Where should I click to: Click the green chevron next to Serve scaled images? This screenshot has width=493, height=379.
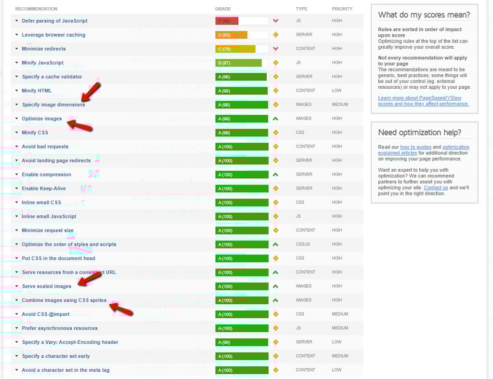click(275, 286)
